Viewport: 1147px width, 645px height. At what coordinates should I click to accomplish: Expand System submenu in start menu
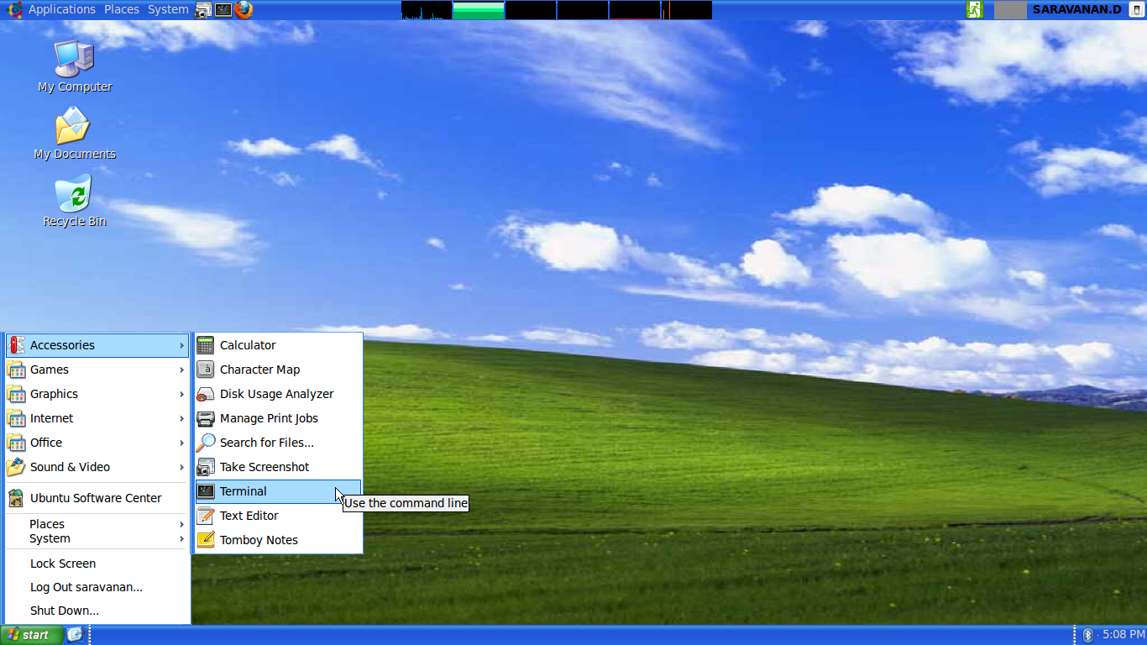click(97, 538)
